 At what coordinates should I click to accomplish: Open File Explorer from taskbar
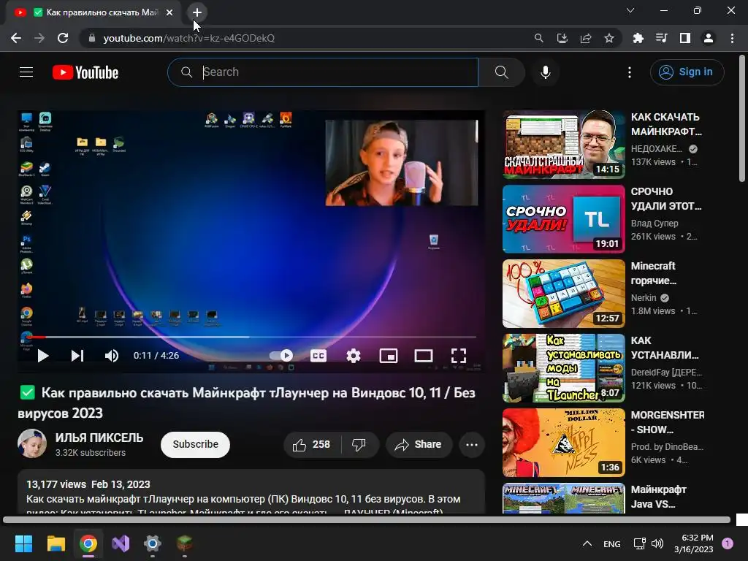coord(56,543)
